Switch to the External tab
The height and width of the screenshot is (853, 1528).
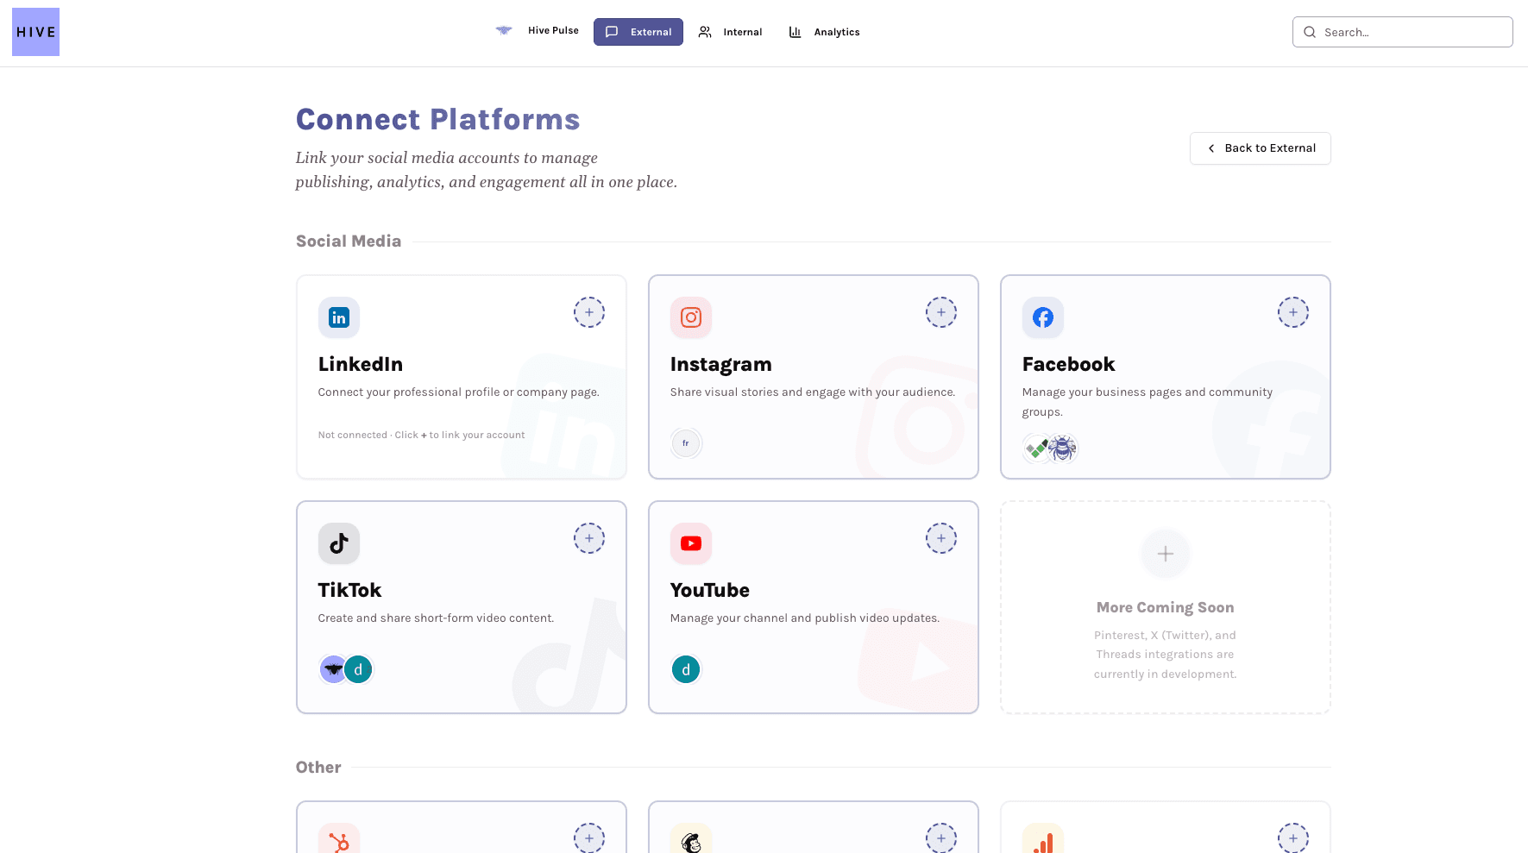coord(638,32)
